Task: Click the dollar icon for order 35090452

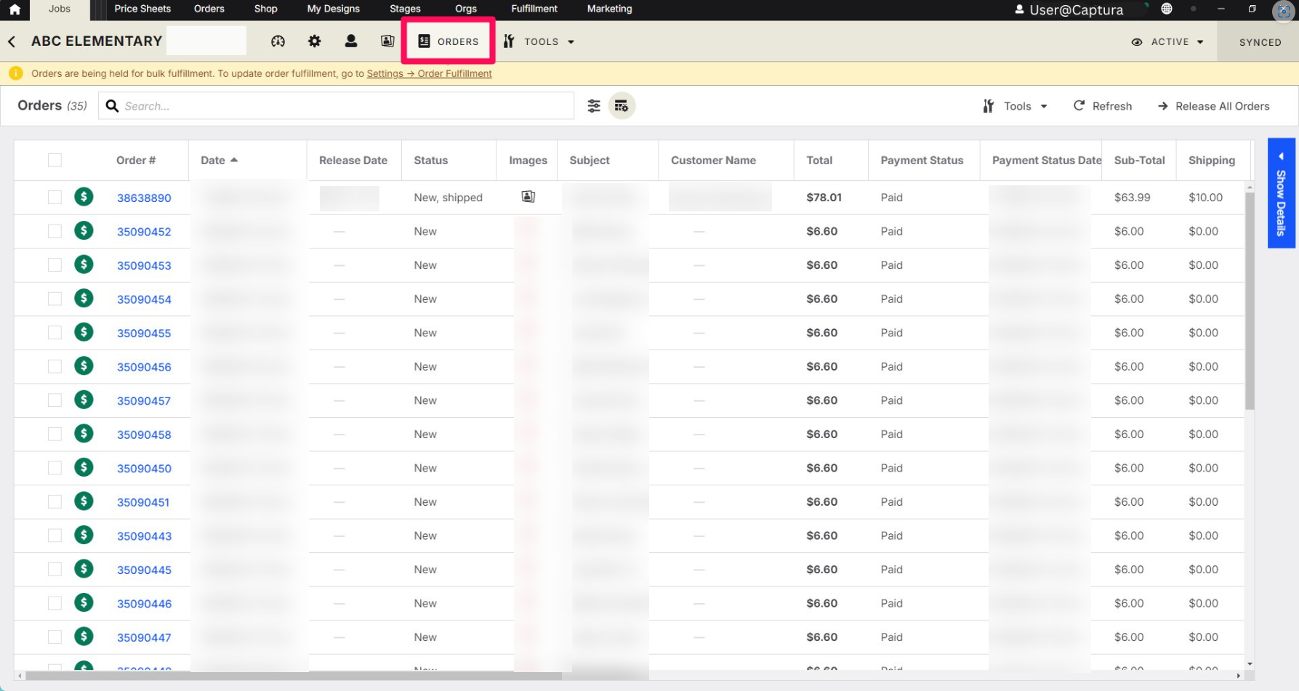Action: 84,231
